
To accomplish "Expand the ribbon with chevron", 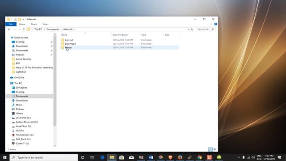I will (x=211, y=24).
